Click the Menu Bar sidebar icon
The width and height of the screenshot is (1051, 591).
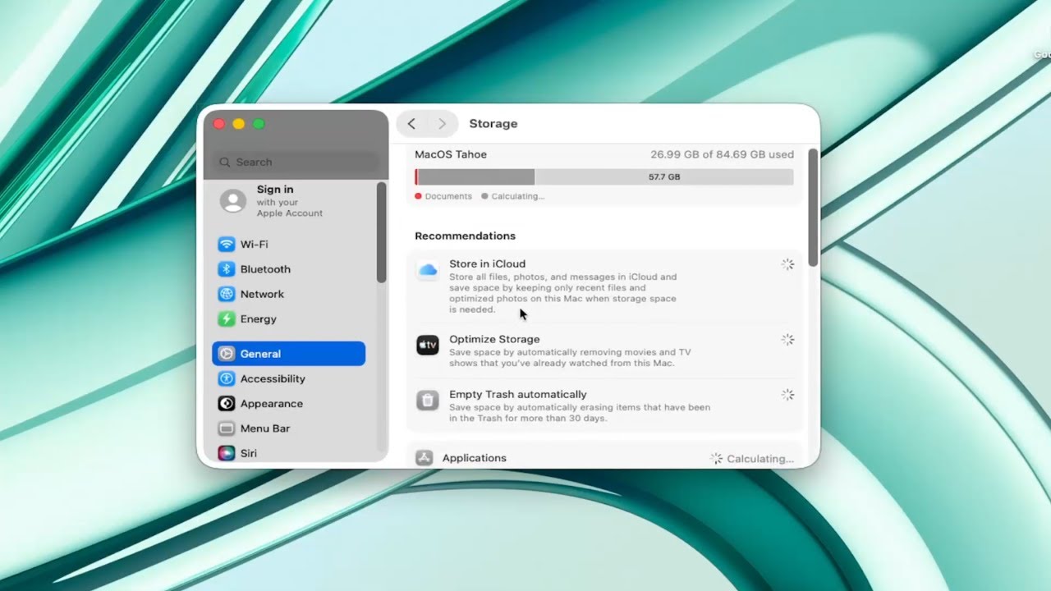[x=226, y=428]
